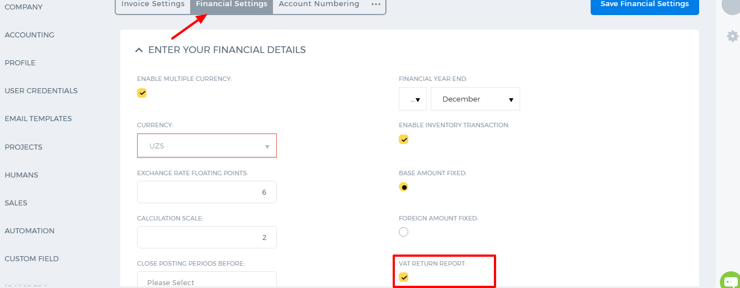Image resolution: width=740 pixels, height=288 pixels.
Task: Open the Close Posting Periods Before selector
Action: coord(207,280)
